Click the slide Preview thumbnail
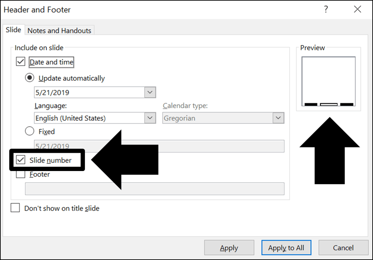Viewport: 373px width, 260px height. click(329, 81)
